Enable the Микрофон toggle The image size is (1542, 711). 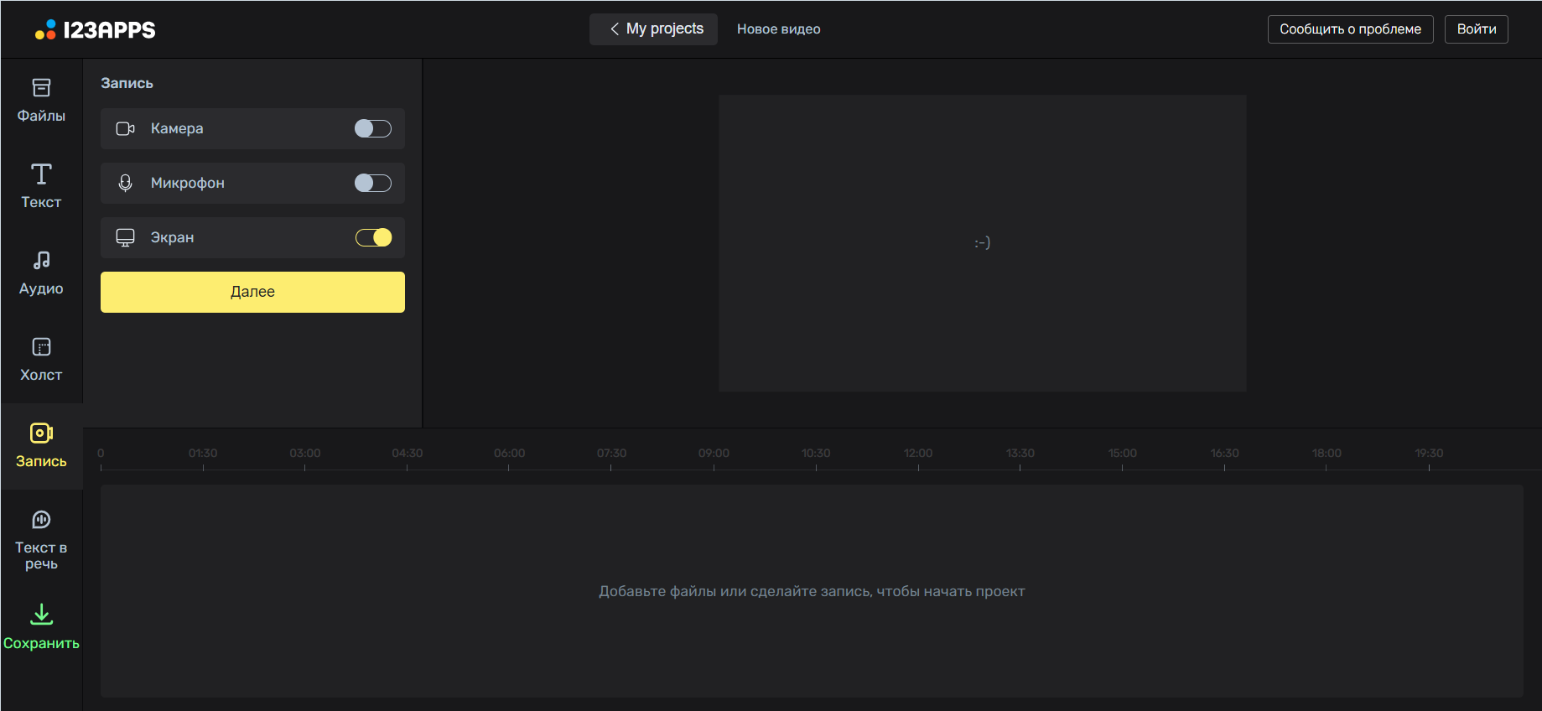(373, 183)
